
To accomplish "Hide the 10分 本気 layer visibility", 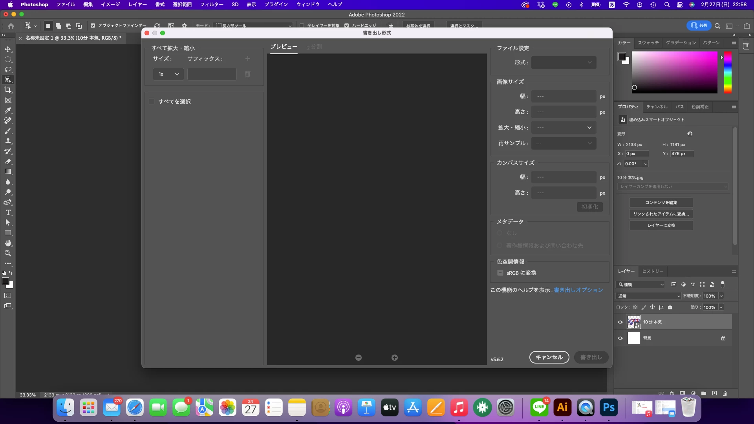I will click(620, 322).
